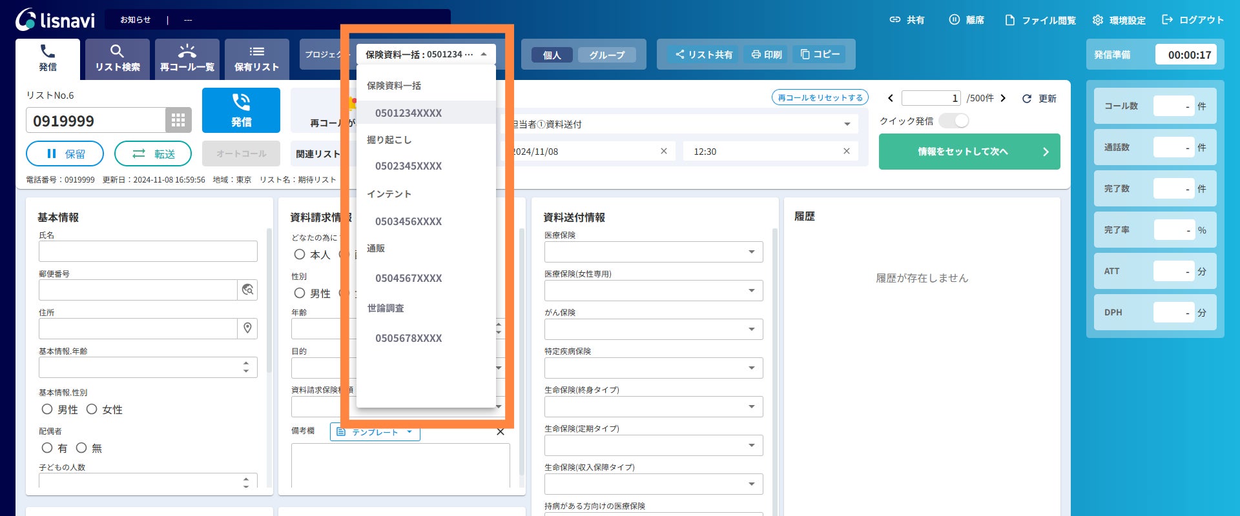Go to previous list record arrow
The height and width of the screenshot is (516, 1240).
click(891, 98)
